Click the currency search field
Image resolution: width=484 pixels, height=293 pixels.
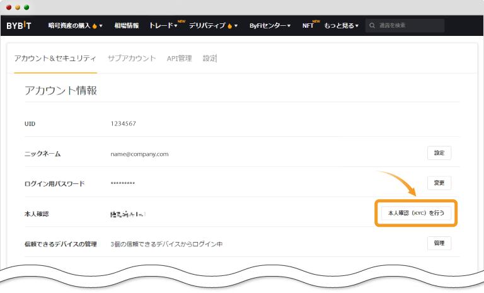pos(405,26)
